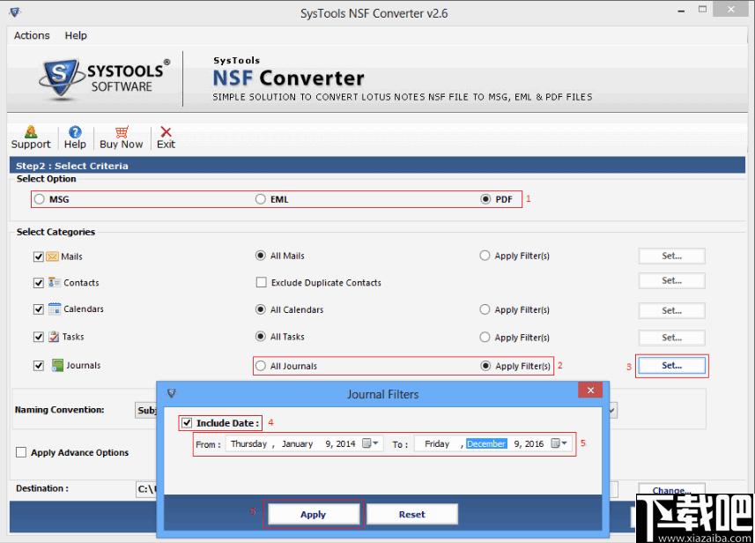Reset the journal filters

coord(412,514)
